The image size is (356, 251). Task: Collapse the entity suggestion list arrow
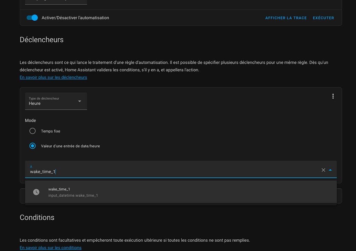(x=330, y=170)
